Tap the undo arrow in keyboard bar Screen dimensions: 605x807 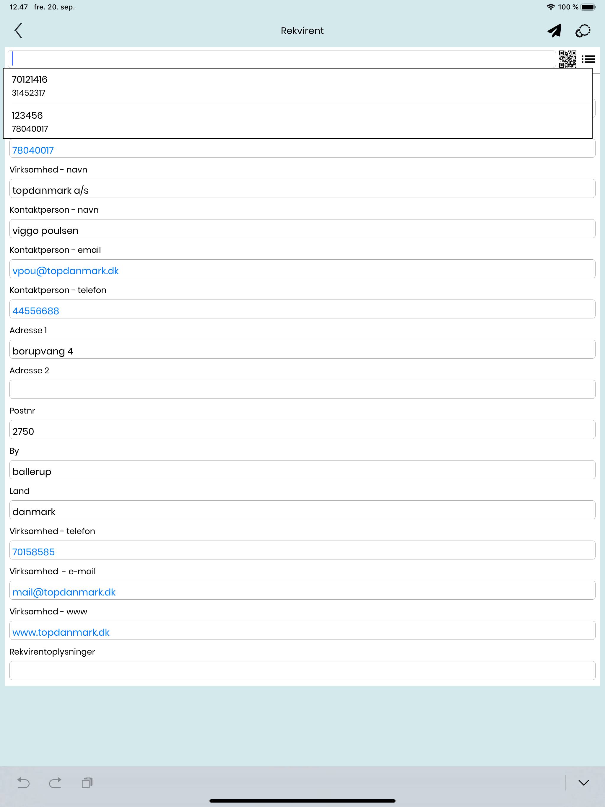pyautogui.click(x=23, y=782)
